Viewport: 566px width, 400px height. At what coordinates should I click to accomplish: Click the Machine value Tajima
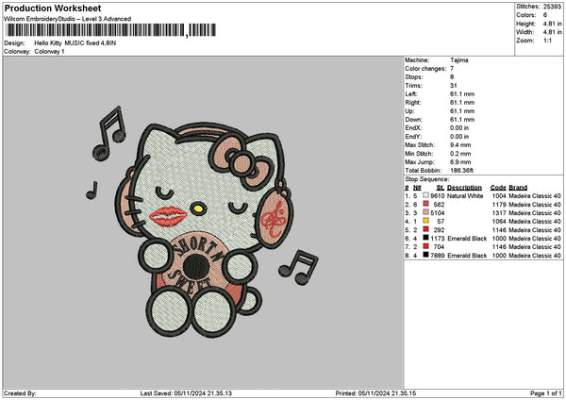[x=459, y=60]
